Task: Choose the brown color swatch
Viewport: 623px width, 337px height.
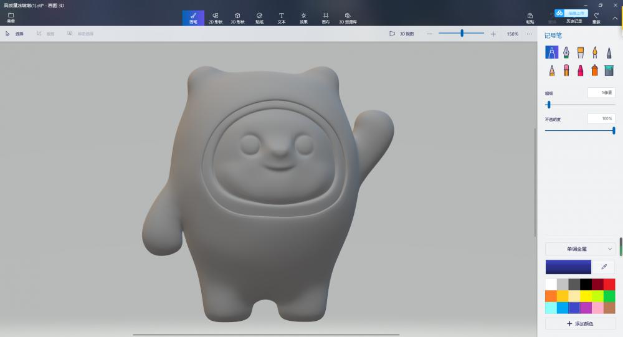Action: coord(609,308)
